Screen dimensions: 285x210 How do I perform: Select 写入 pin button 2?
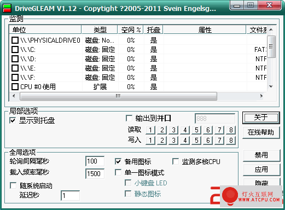(x=162, y=141)
